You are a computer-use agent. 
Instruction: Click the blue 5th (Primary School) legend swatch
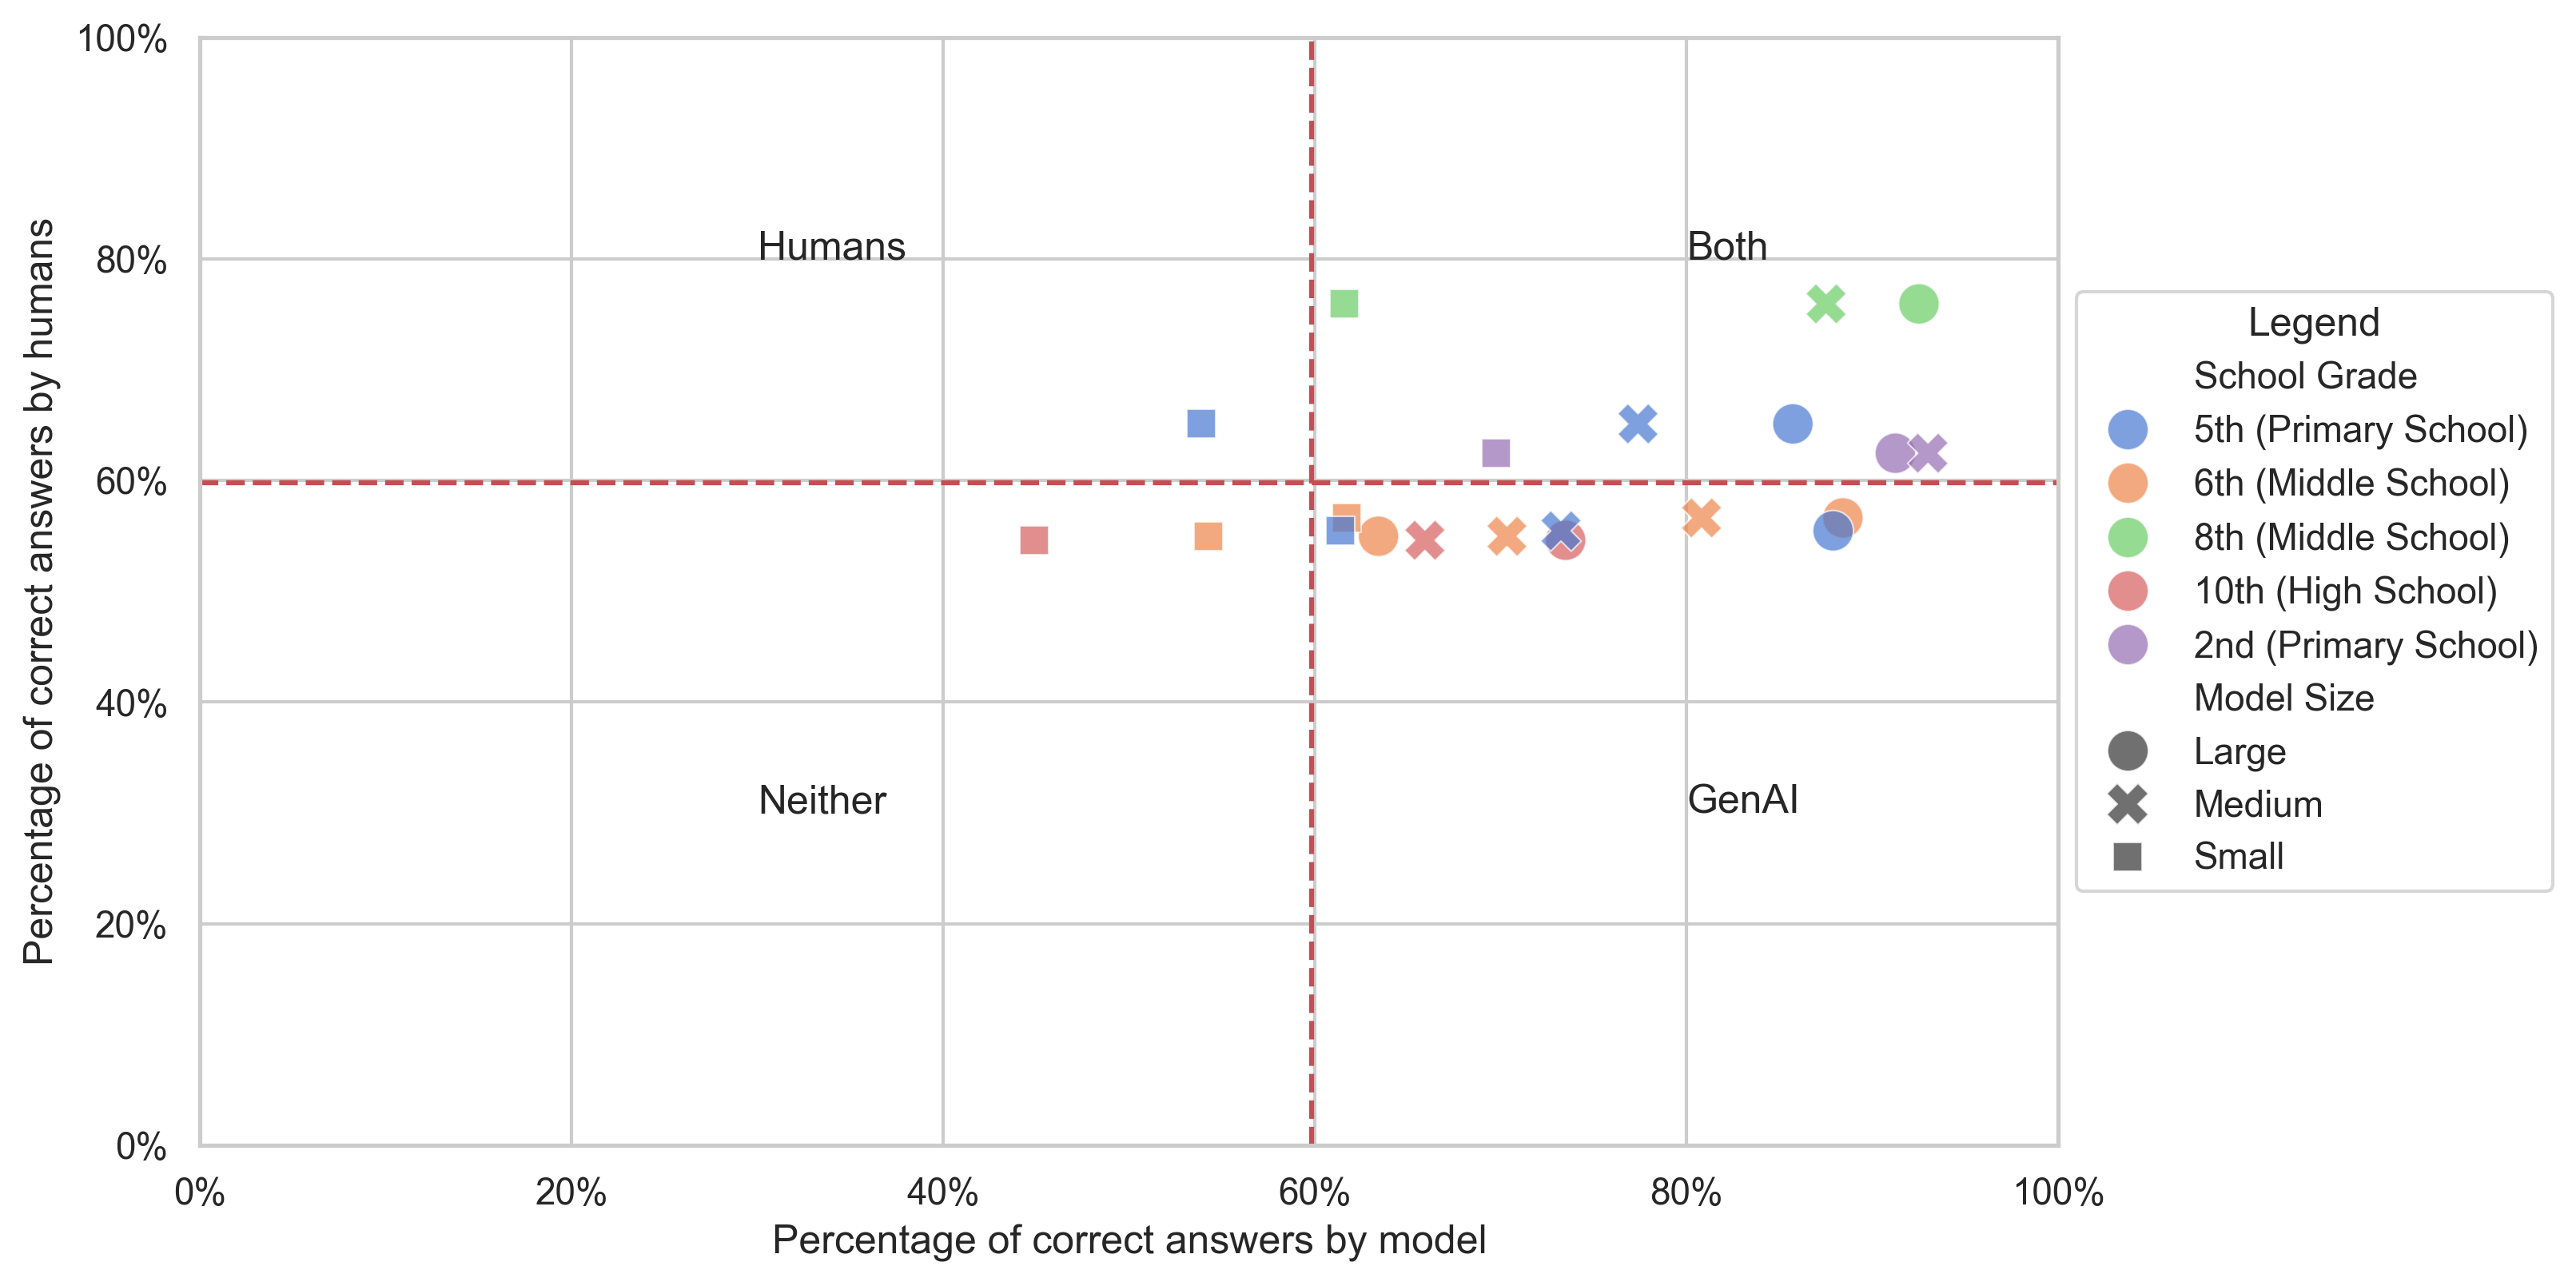click(x=2127, y=429)
